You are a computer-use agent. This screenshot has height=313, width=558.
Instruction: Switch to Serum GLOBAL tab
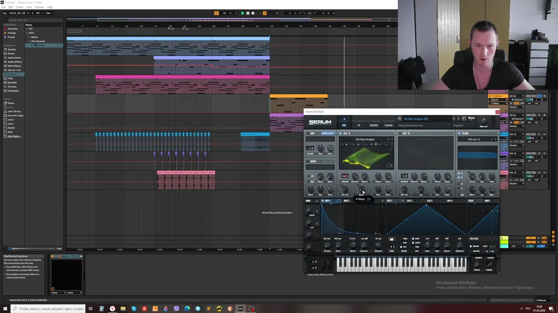click(388, 125)
